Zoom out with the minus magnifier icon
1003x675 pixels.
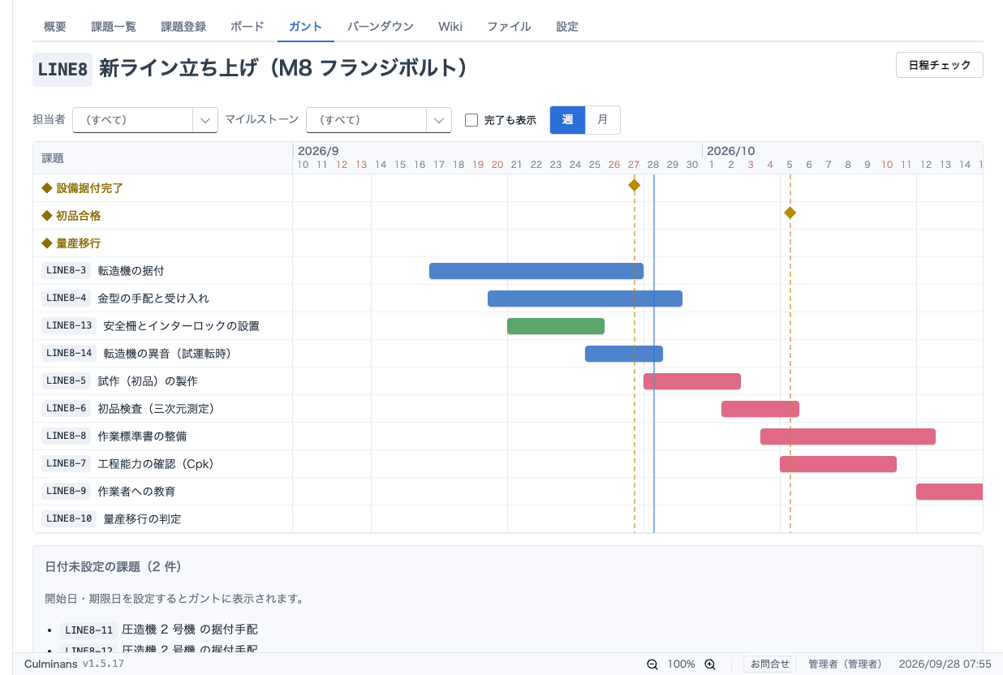coord(652,664)
